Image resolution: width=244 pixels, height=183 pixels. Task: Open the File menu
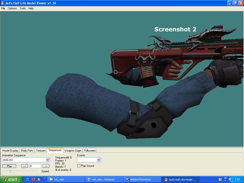pyautogui.click(x=3, y=8)
